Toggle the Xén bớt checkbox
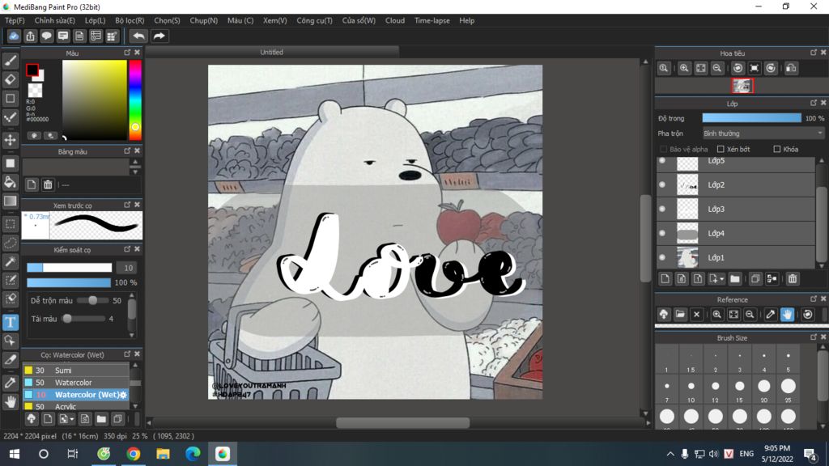The width and height of the screenshot is (829, 466). point(721,150)
